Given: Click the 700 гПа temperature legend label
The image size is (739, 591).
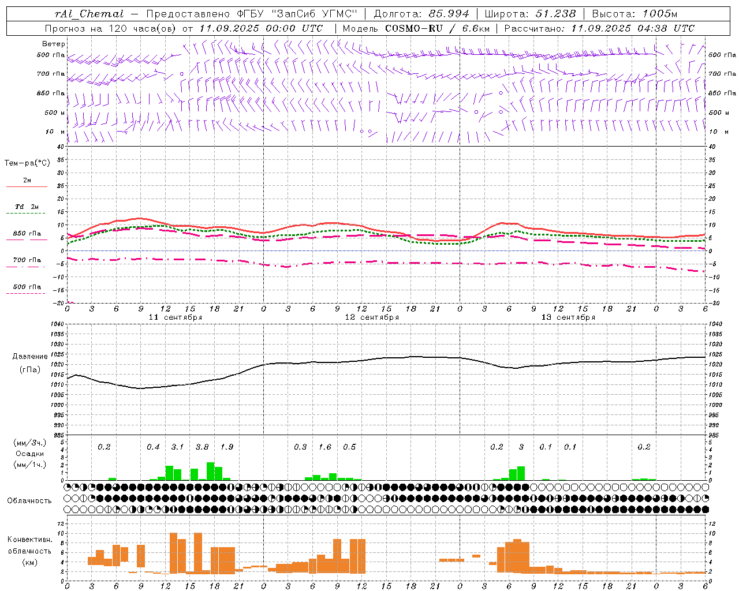Looking at the screenshot, I should [27, 260].
